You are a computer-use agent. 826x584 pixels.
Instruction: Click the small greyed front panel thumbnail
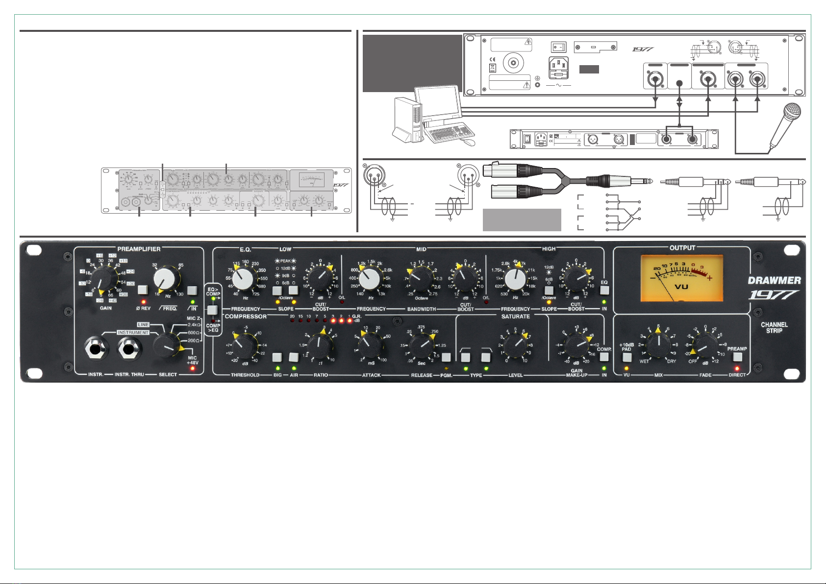[x=226, y=191]
